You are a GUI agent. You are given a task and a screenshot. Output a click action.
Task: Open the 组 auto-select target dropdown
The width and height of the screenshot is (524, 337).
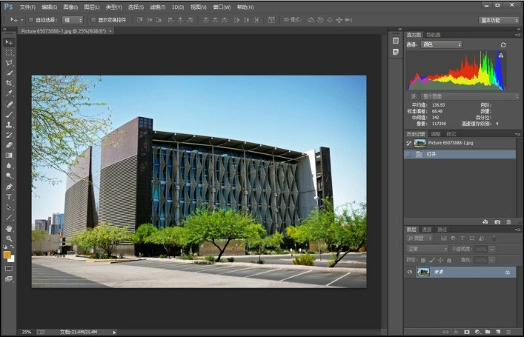72,20
